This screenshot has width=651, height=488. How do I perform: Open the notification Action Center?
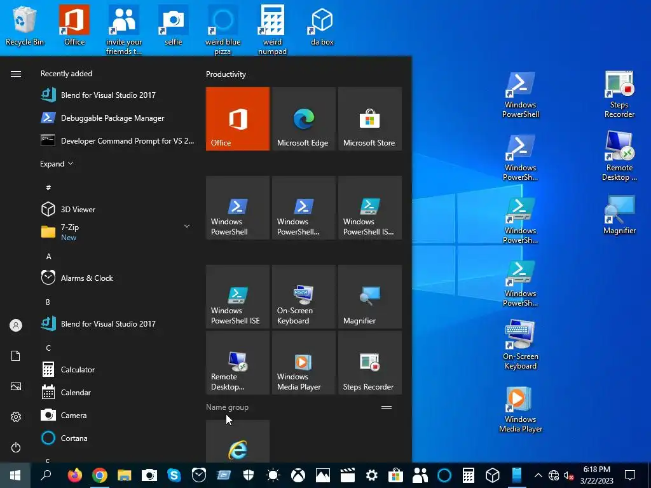tap(630, 475)
